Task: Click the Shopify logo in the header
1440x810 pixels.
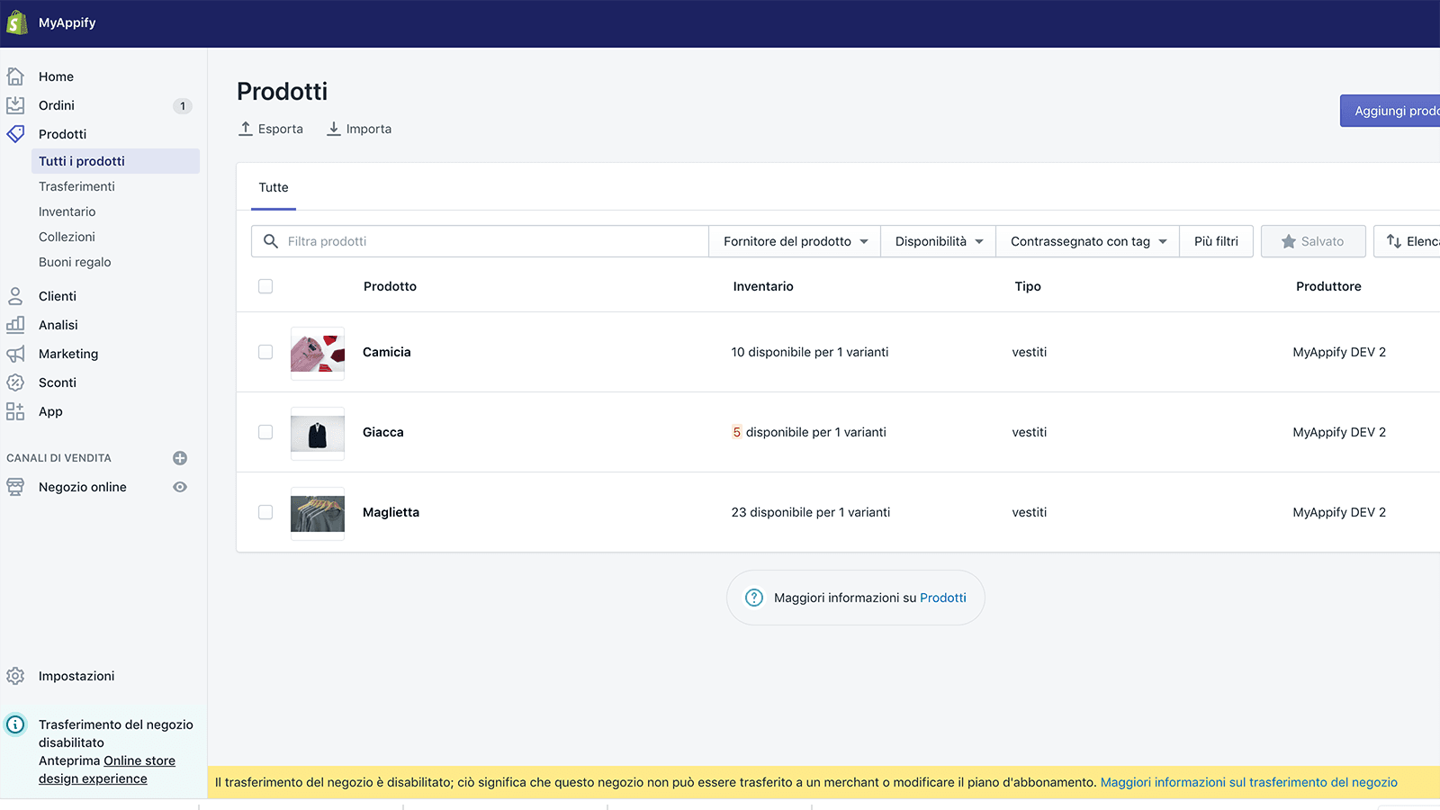Action: point(16,22)
